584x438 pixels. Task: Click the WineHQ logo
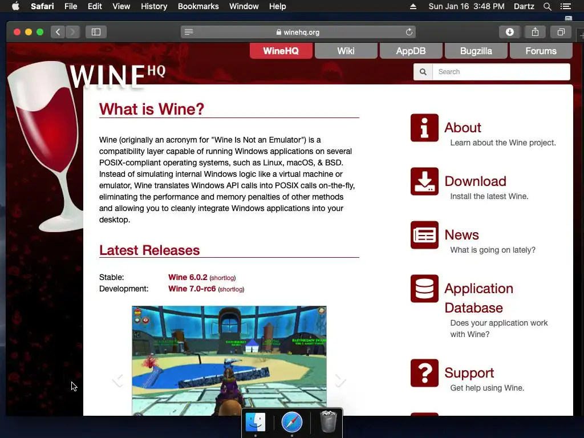(117, 76)
